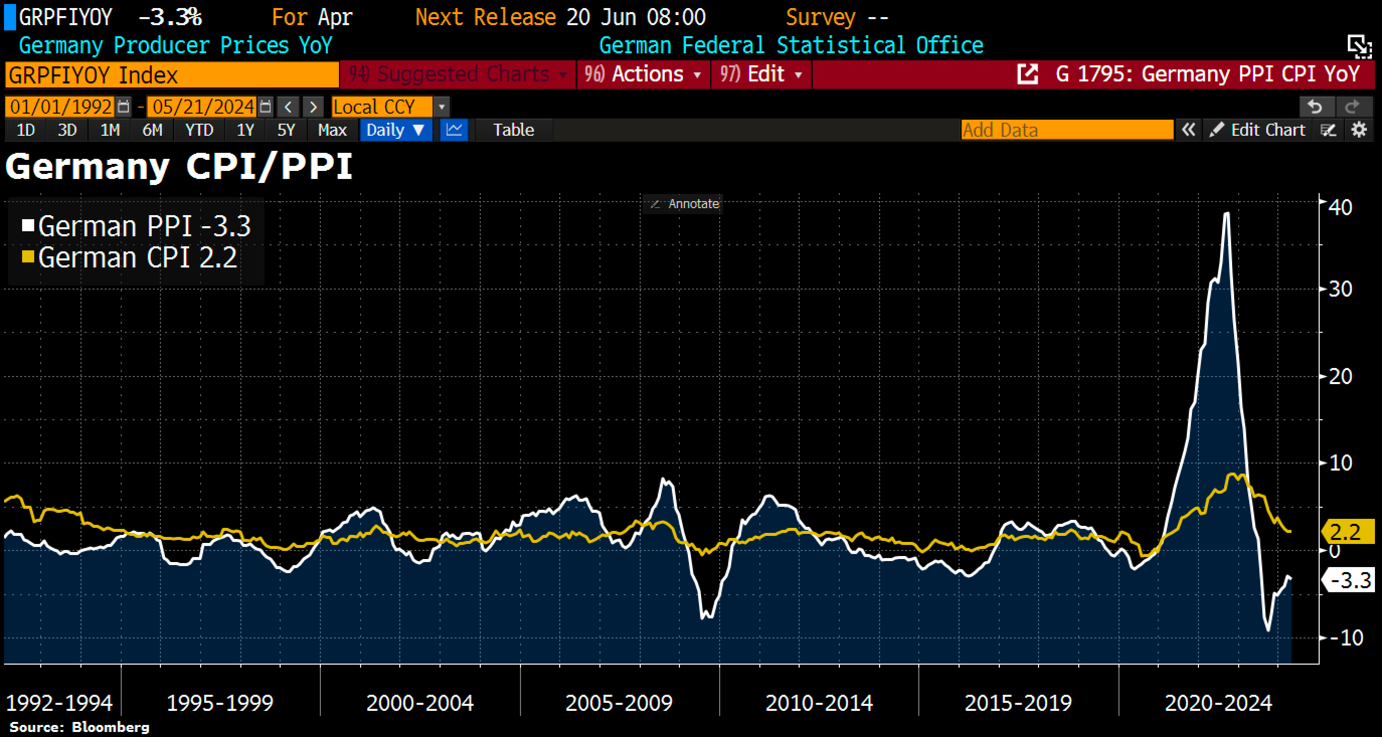The height and width of the screenshot is (737, 1382).
Task: Collapse panel with double left chevron
Action: coord(1188,130)
